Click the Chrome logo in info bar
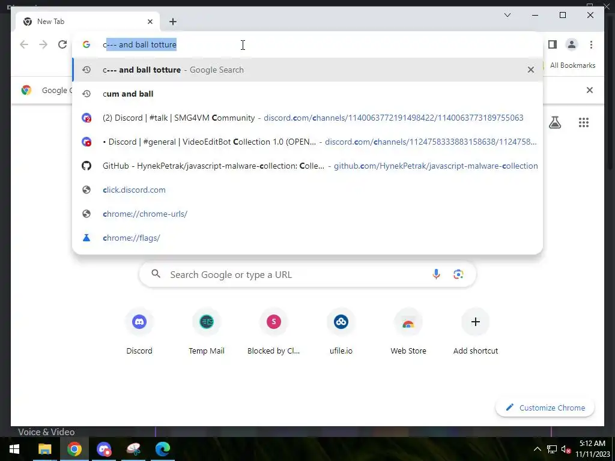615x461 pixels. tap(26, 90)
